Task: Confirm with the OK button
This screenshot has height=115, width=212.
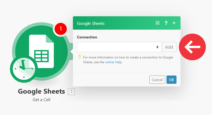Action: click(x=171, y=80)
